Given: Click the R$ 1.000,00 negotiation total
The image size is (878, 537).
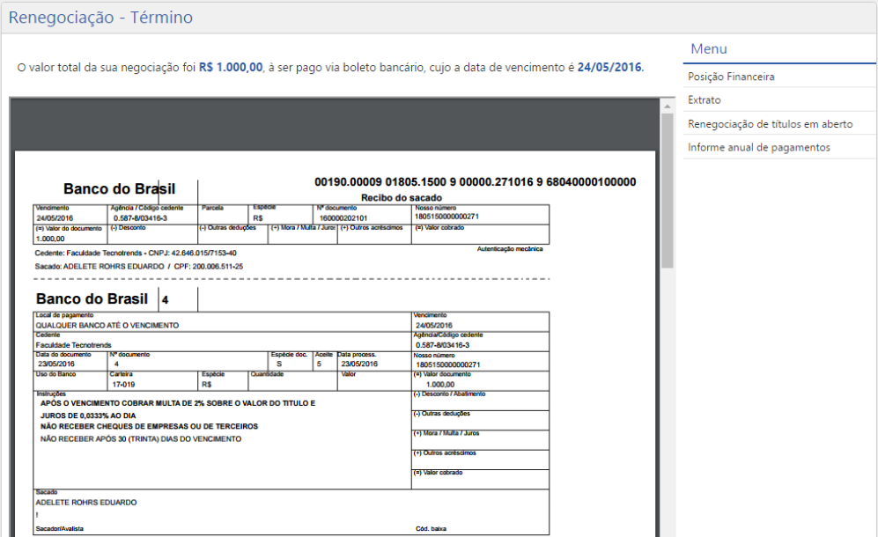Looking at the screenshot, I should (x=231, y=67).
